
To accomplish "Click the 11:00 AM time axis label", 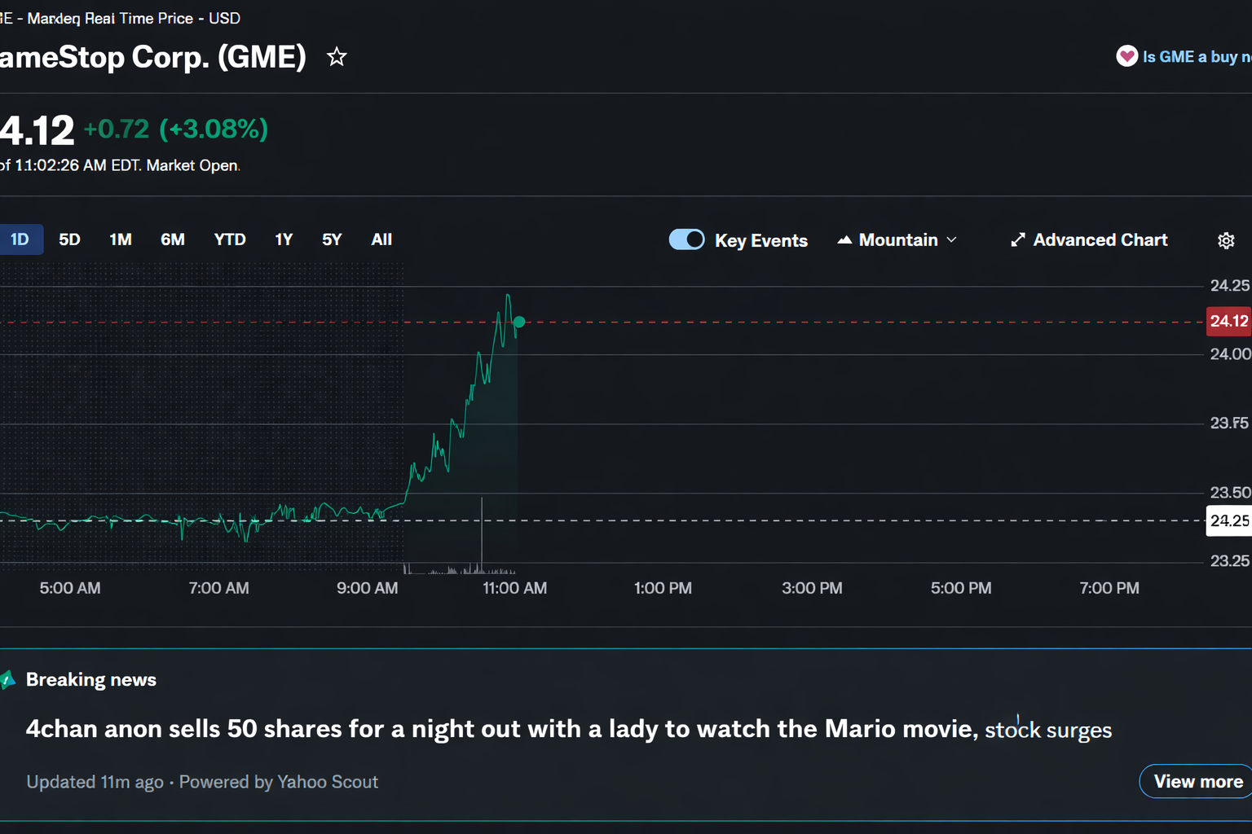I will (515, 588).
